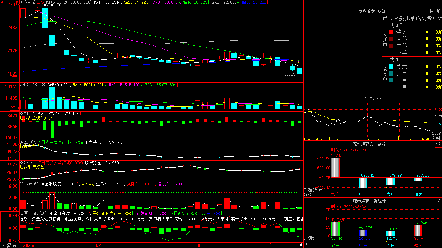Click the 超赢主力持仓 label
The height and width of the screenshot is (248, 442).
pyautogui.click(x=32, y=147)
